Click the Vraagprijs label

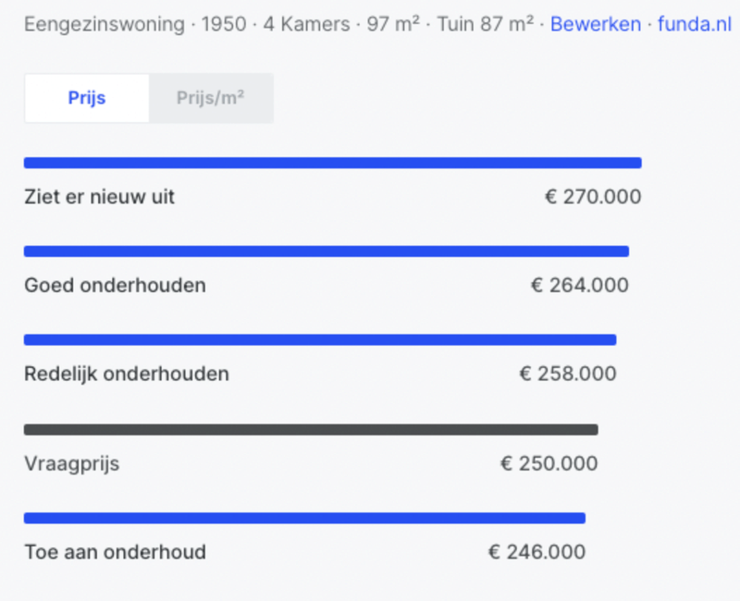[x=71, y=463]
